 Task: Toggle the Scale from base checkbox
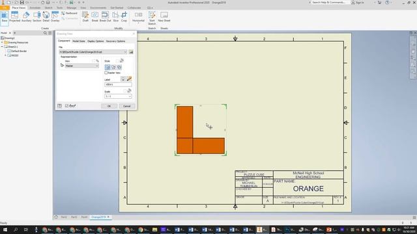pos(124,91)
